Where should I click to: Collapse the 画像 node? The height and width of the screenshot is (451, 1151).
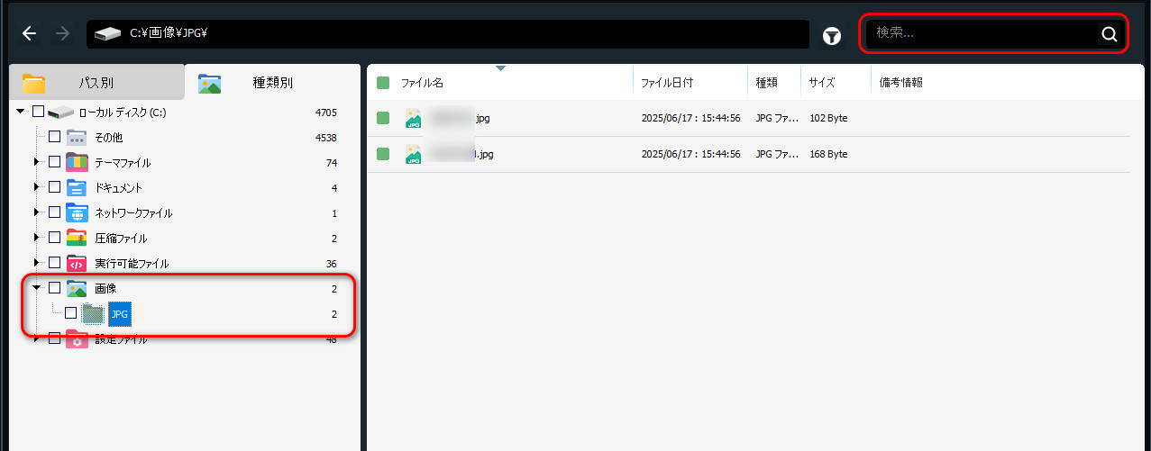pyautogui.click(x=37, y=288)
